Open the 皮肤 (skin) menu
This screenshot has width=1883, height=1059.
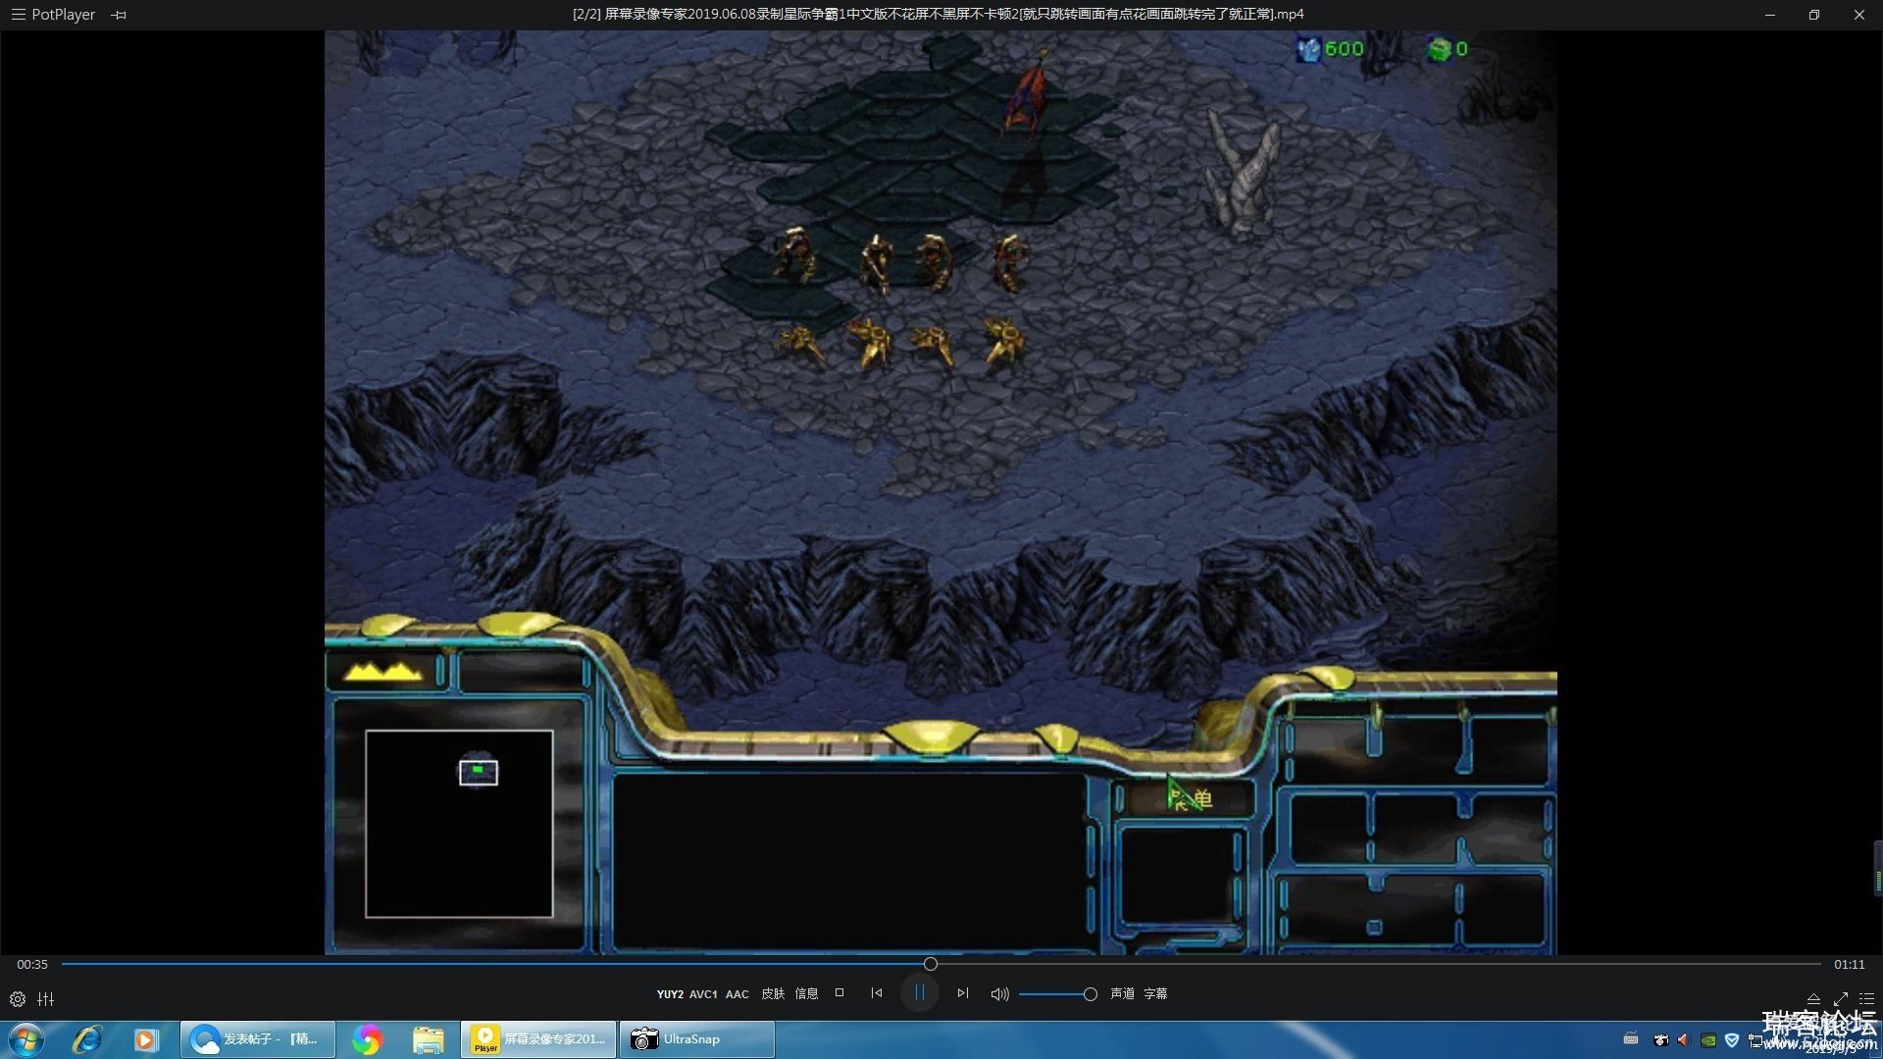pyautogui.click(x=773, y=993)
